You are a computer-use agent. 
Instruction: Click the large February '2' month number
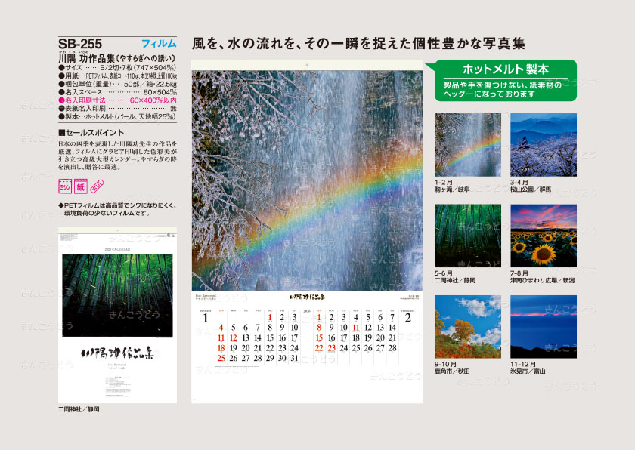pyautogui.click(x=407, y=318)
